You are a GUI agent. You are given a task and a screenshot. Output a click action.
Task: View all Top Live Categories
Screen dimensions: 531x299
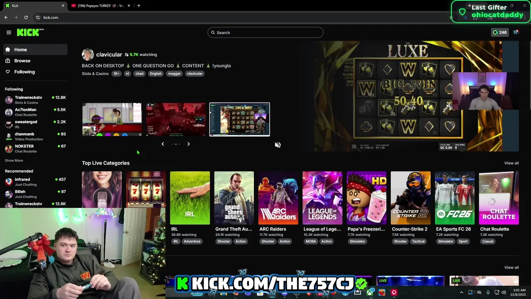point(511,163)
